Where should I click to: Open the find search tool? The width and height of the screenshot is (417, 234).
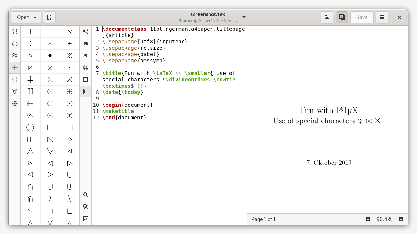pyautogui.click(x=86, y=195)
